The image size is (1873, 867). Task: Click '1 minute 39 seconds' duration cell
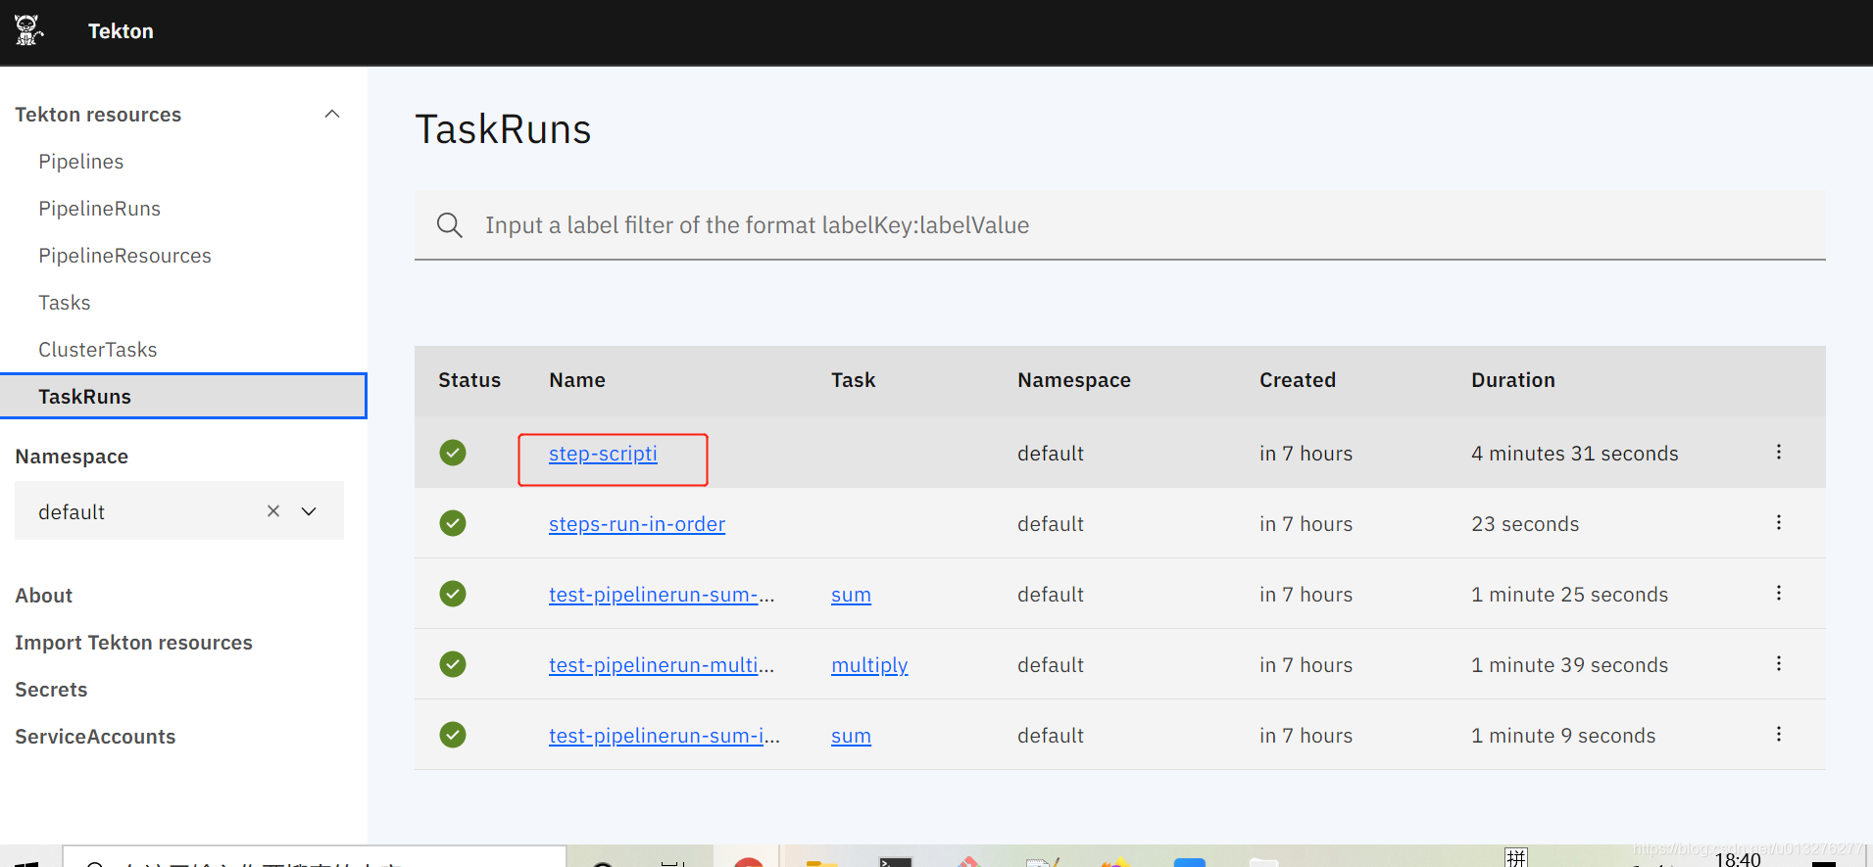click(x=1569, y=665)
